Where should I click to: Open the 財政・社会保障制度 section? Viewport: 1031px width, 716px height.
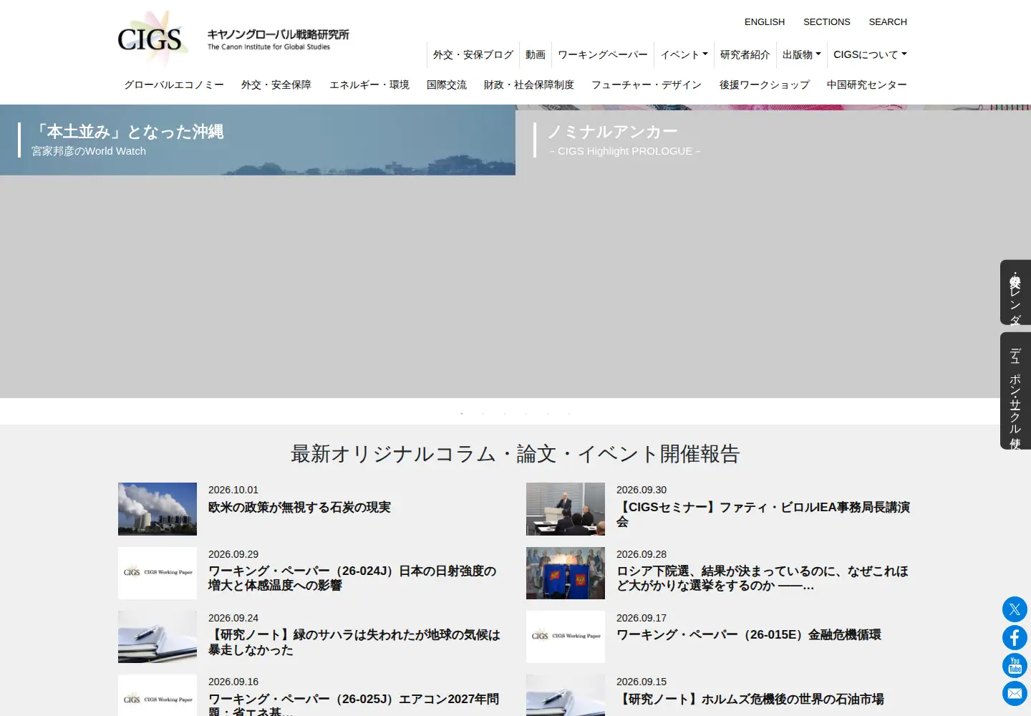click(x=529, y=84)
